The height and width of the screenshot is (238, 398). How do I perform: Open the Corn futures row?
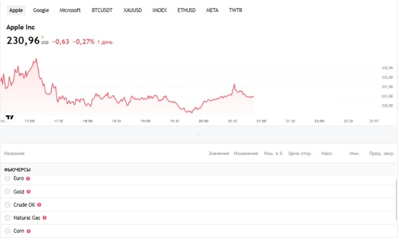198,231
